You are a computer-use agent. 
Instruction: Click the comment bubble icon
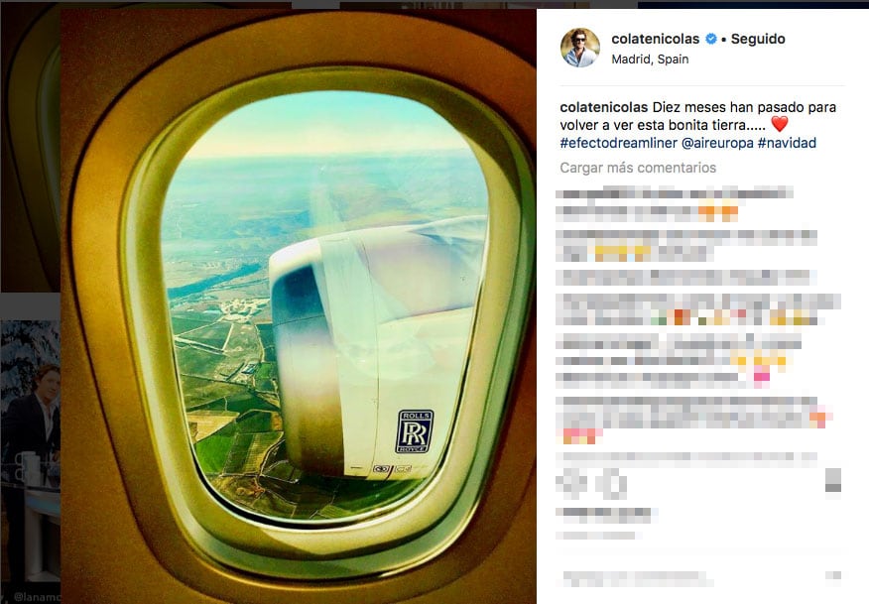tap(613, 483)
